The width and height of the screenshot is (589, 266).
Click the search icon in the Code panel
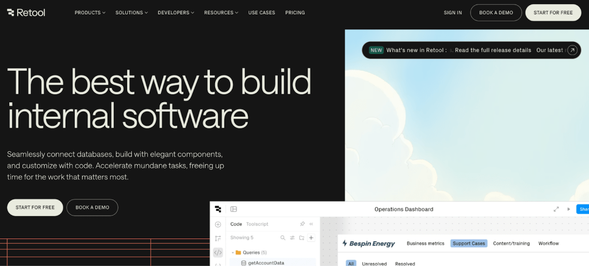tap(283, 238)
